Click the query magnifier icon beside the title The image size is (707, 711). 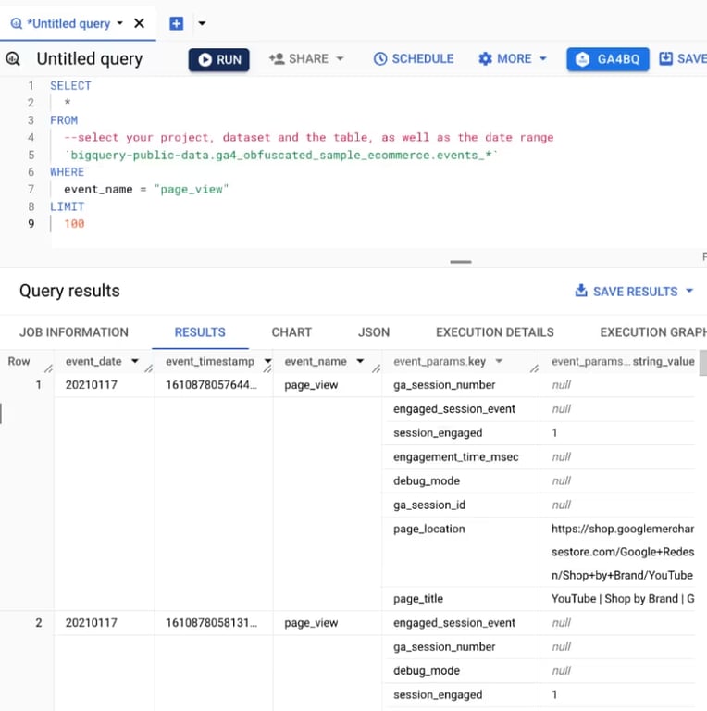[x=13, y=59]
